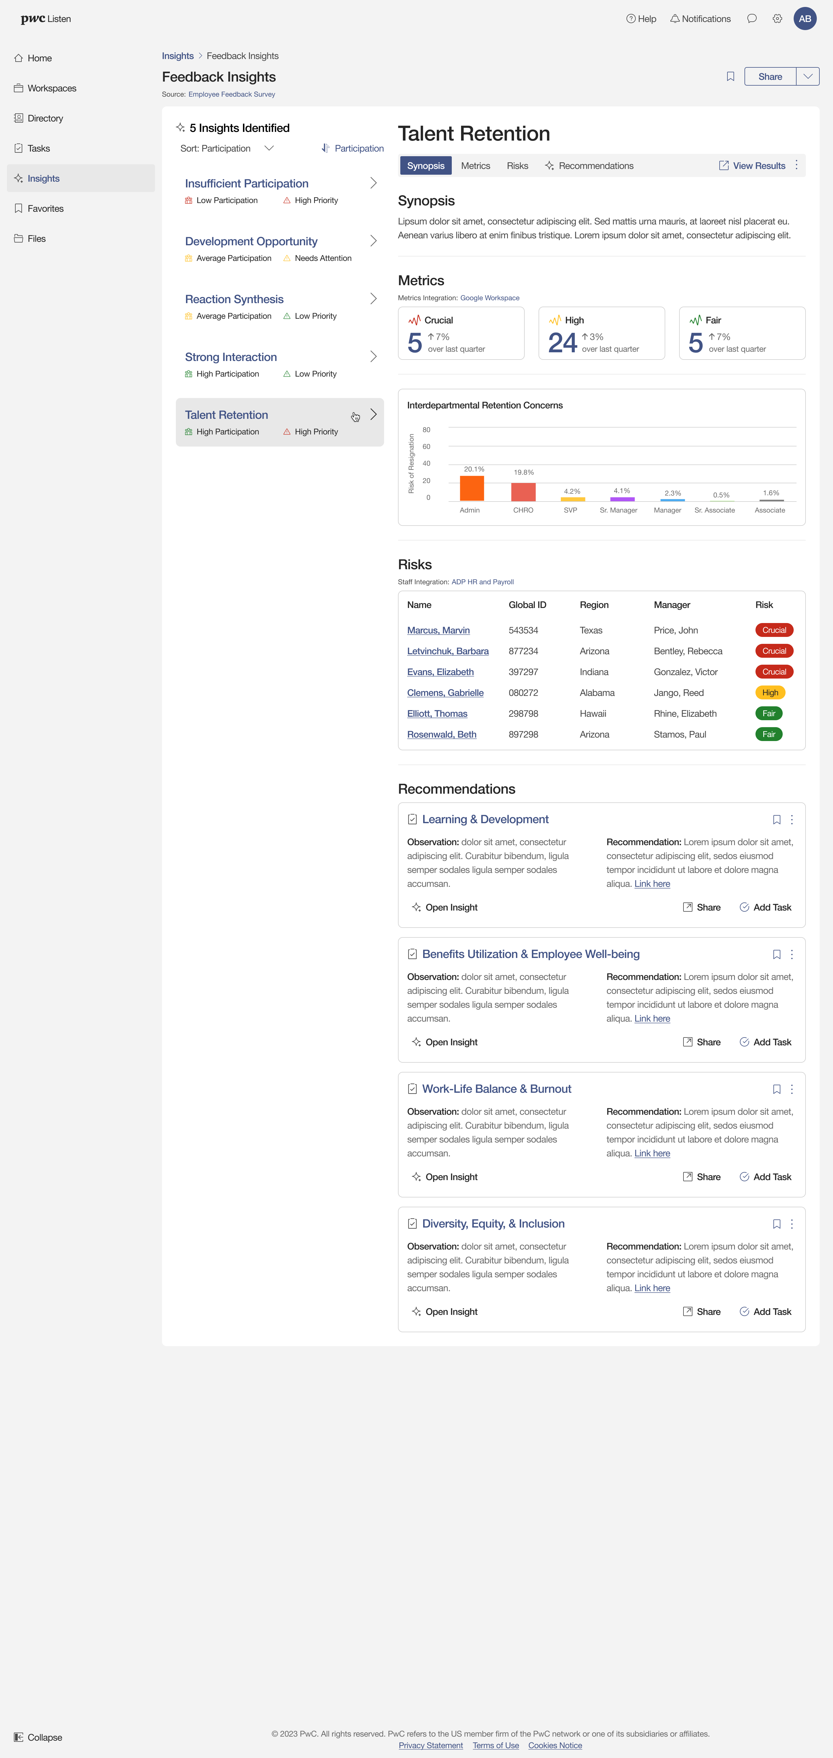The width and height of the screenshot is (833, 1758).
Task: Expand the Reaction Synthesis insight chevron
Action: [x=373, y=299]
